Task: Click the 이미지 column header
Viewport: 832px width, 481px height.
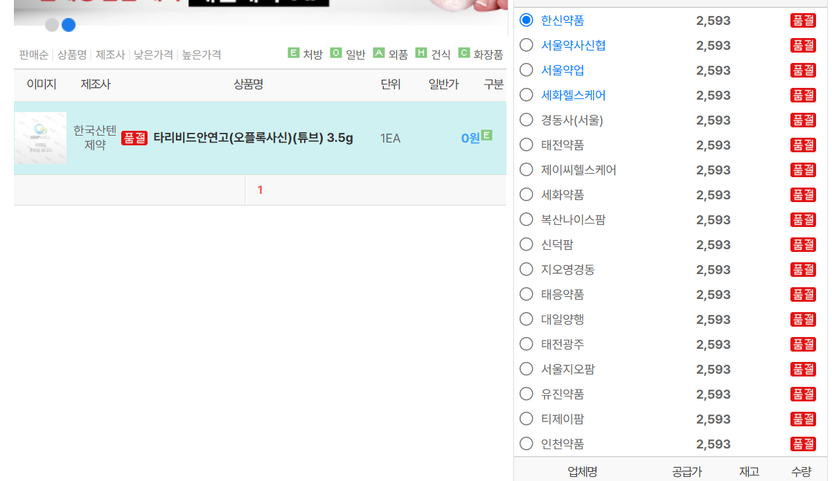Action: [x=42, y=84]
